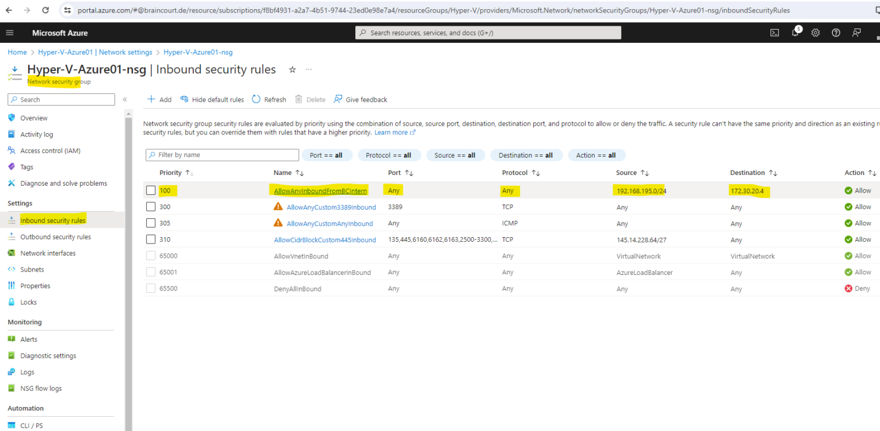Image resolution: width=880 pixels, height=431 pixels.
Task: Click the Learn more link
Action: pyautogui.click(x=391, y=132)
